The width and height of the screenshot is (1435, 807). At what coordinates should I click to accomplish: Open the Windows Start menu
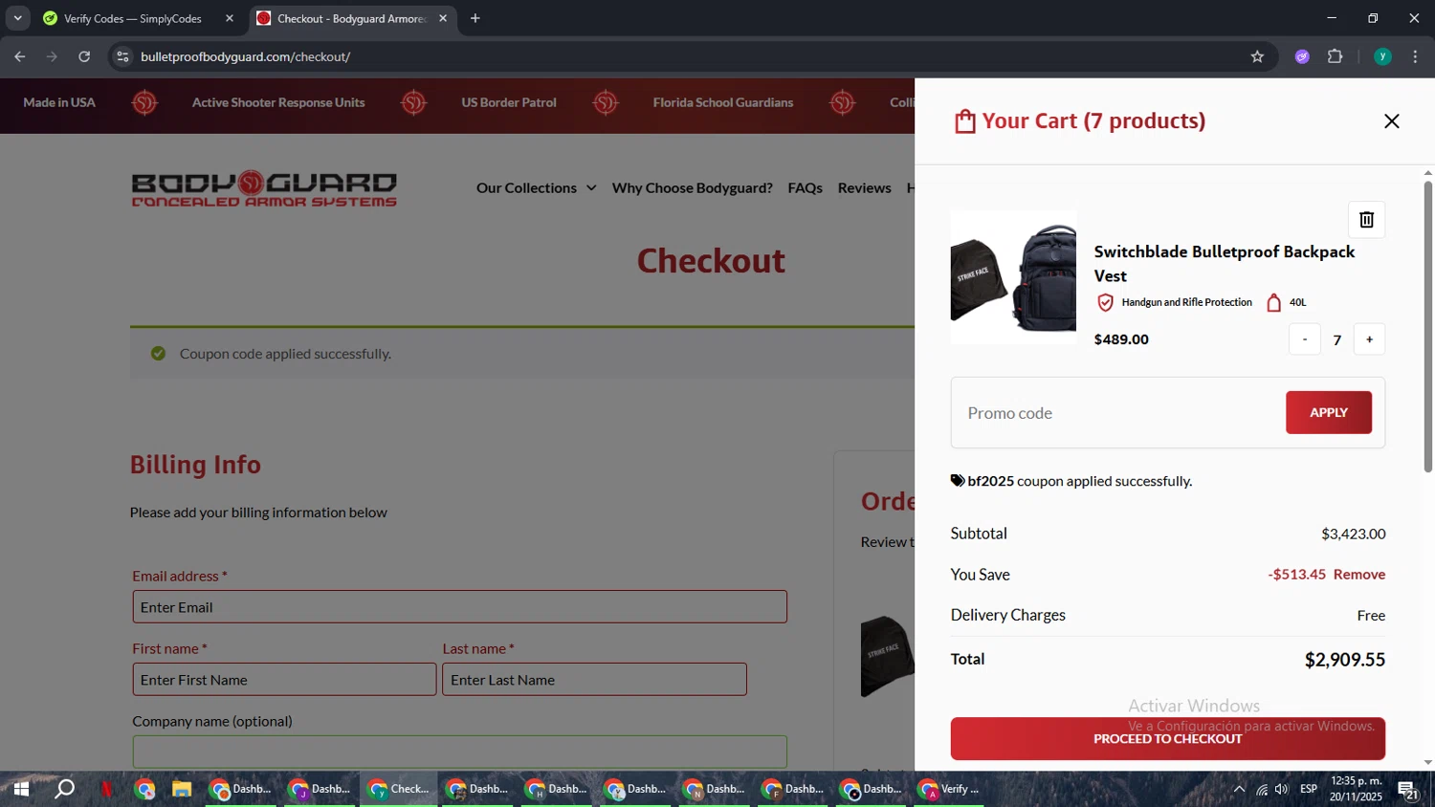(x=21, y=789)
